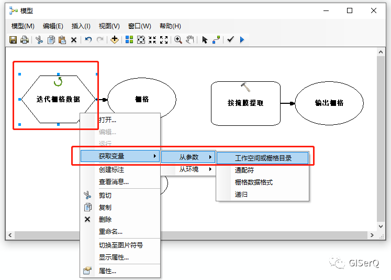Paste from clipboard in toolbar
Screen dimensions: 391x280
tap(62, 40)
